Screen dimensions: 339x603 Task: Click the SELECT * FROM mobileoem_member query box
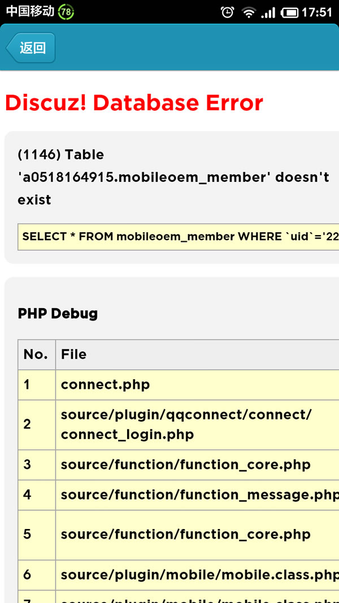tap(179, 236)
